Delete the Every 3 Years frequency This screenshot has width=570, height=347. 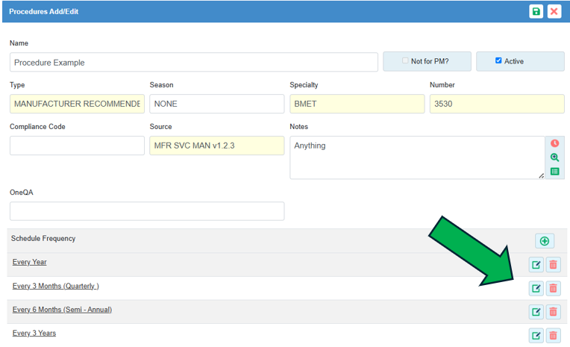click(553, 335)
